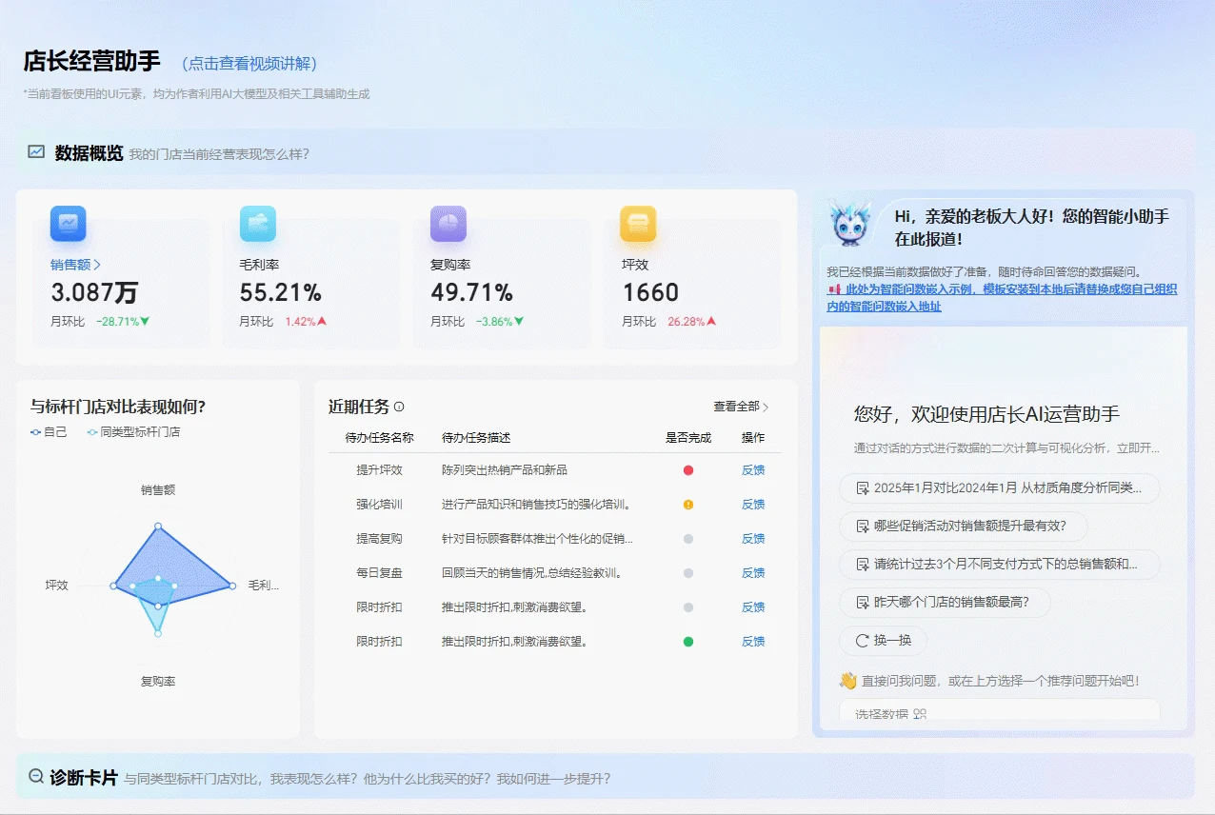Click the 待办任务名称 column header

pyautogui.click(x=379, y=438)
